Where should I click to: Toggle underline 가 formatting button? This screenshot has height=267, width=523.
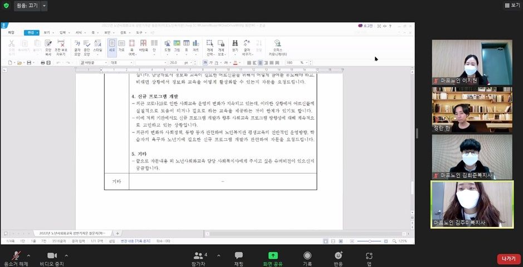(216, 63)
